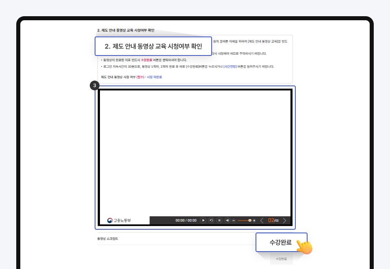The height and width of the screenshot is (269, 390).
Task: Click the 02/02 chapter counter
Action: (273, 220)
